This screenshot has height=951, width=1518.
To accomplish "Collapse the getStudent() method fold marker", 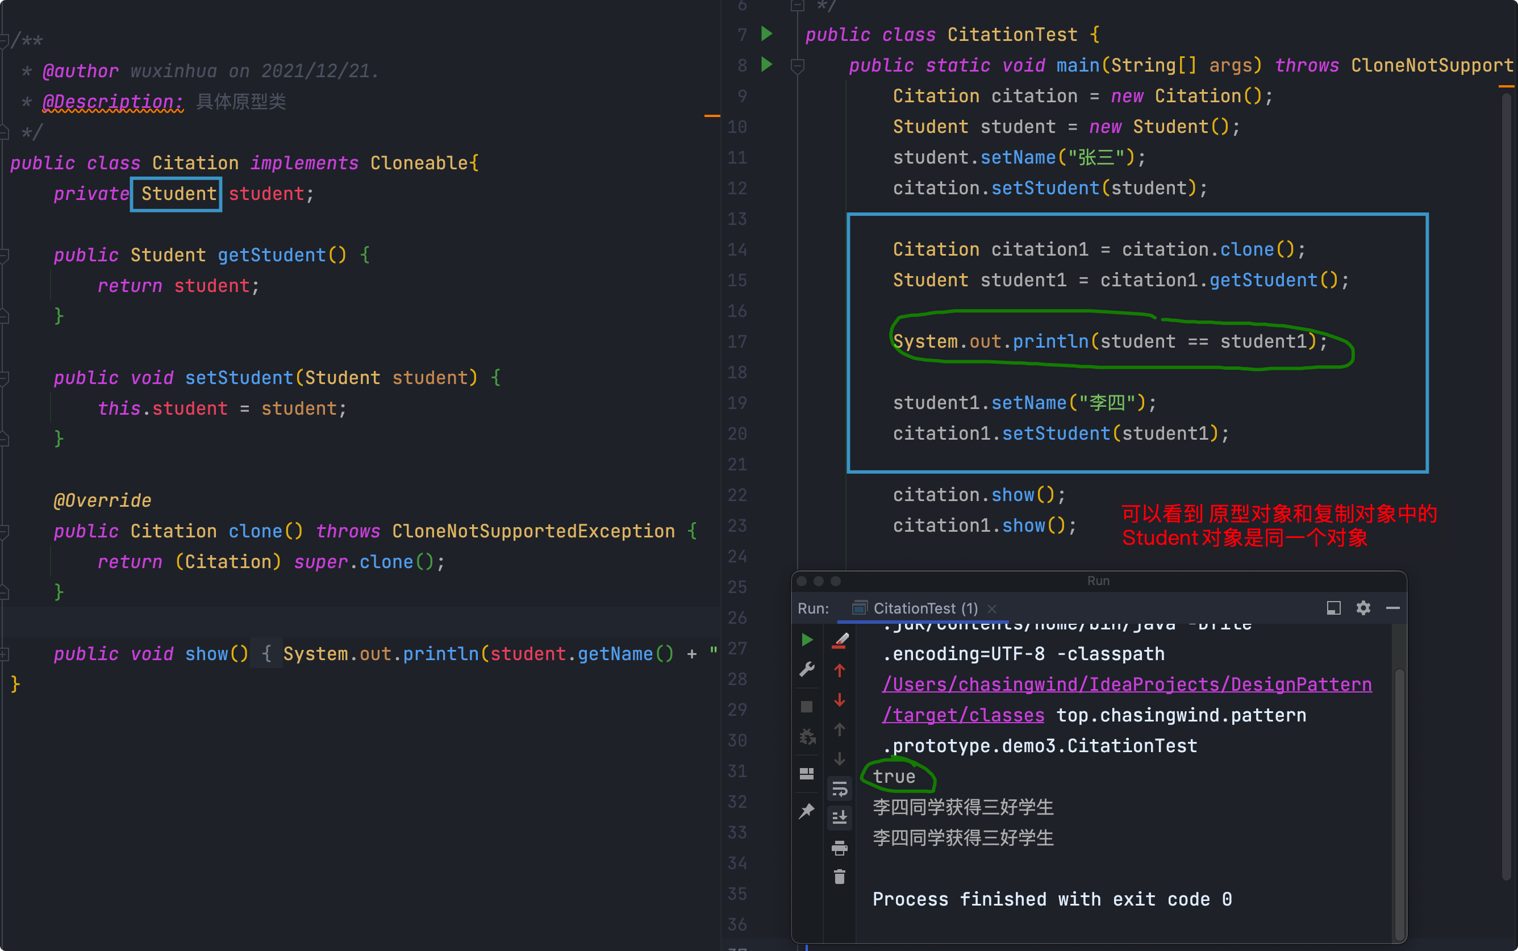I will click(x=5, y=256).
